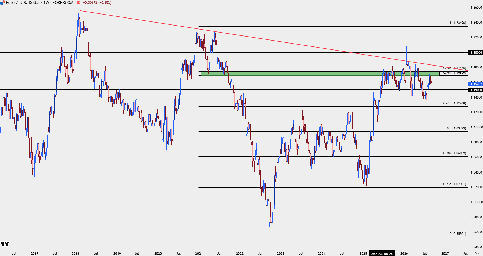Click the Fibonacci 1 (1.23496) level label
This screenshot has width=483, height=256.
point(458,23)
